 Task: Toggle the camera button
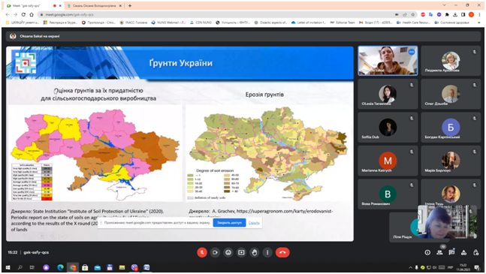pos(215,253)
